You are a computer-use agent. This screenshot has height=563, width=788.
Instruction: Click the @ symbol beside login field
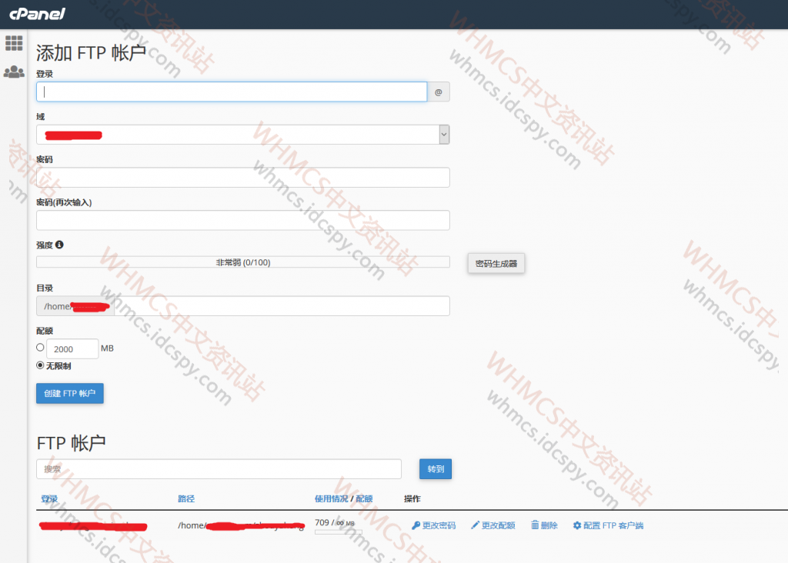[x=438, y=92]
